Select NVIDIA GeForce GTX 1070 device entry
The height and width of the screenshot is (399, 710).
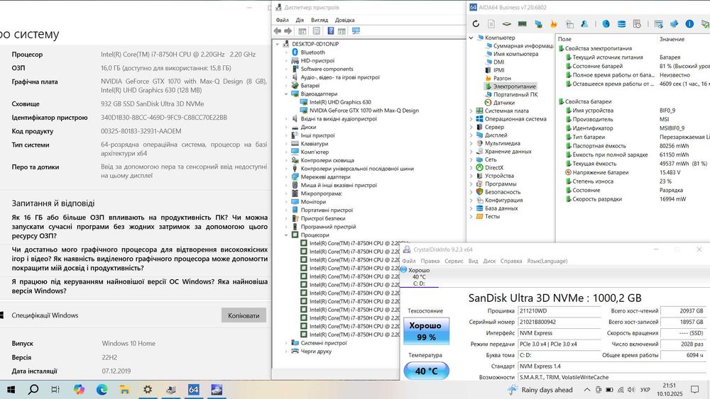[x=364, y=111]
